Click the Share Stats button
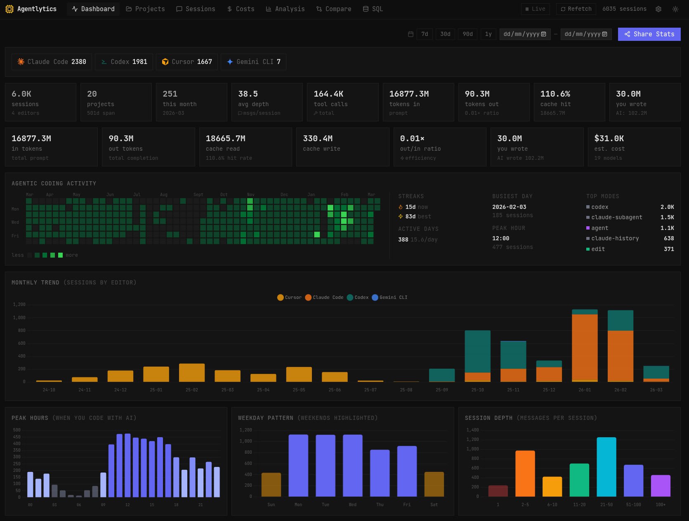 pyautogui.click(x=649, y=34)
